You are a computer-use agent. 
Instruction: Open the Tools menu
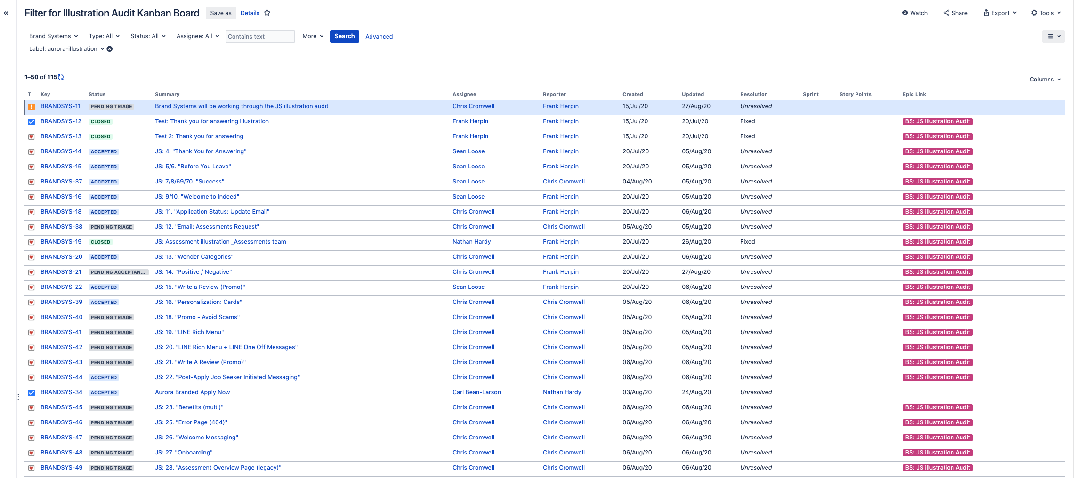click(1046, 13)
